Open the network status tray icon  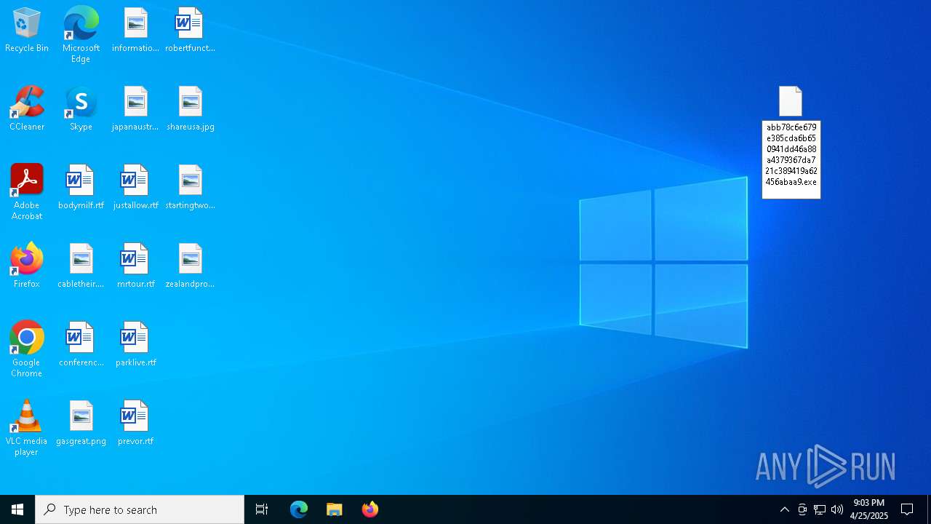(820, 509)
